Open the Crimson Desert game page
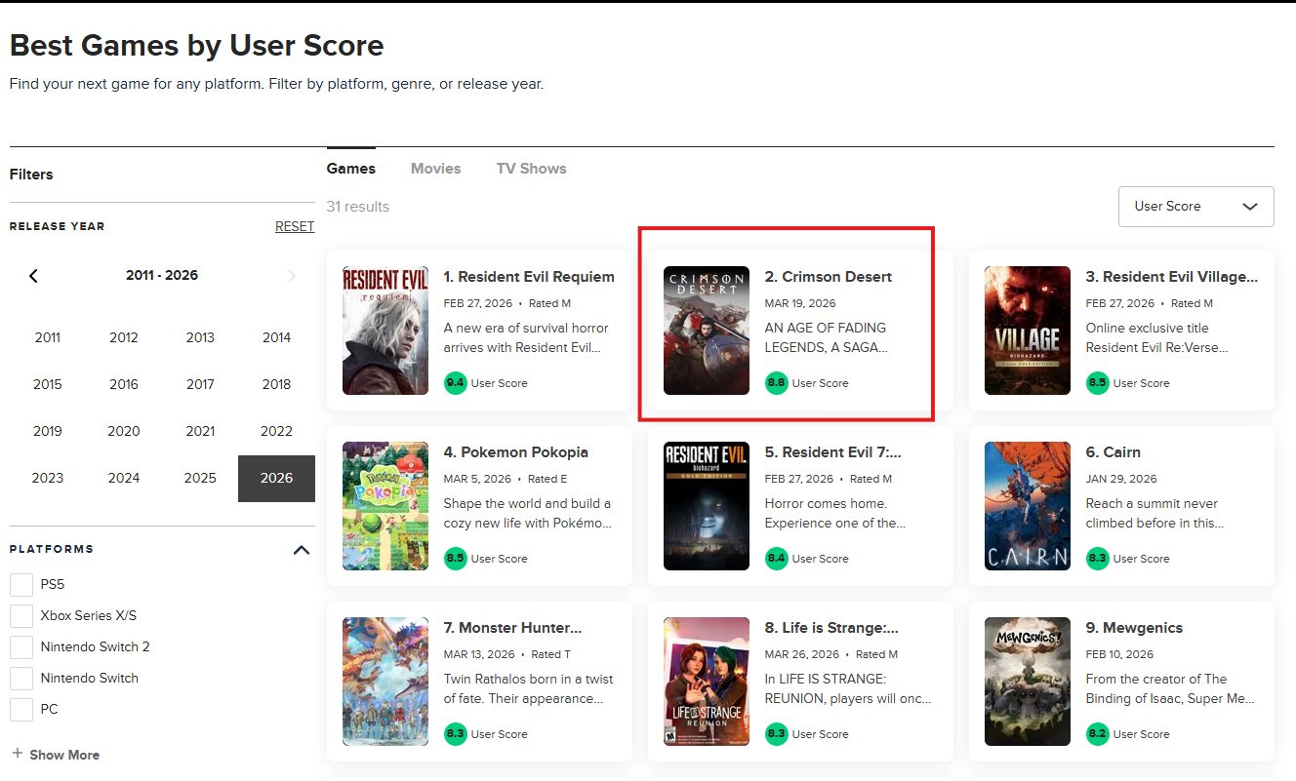 coord(829,276)
